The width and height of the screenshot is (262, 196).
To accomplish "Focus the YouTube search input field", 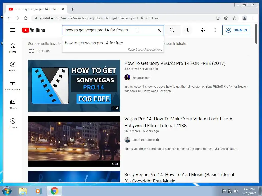I will click(x=110, y=30).
